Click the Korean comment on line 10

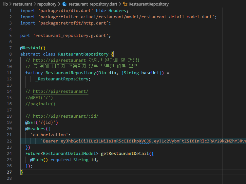pos(82,67)
